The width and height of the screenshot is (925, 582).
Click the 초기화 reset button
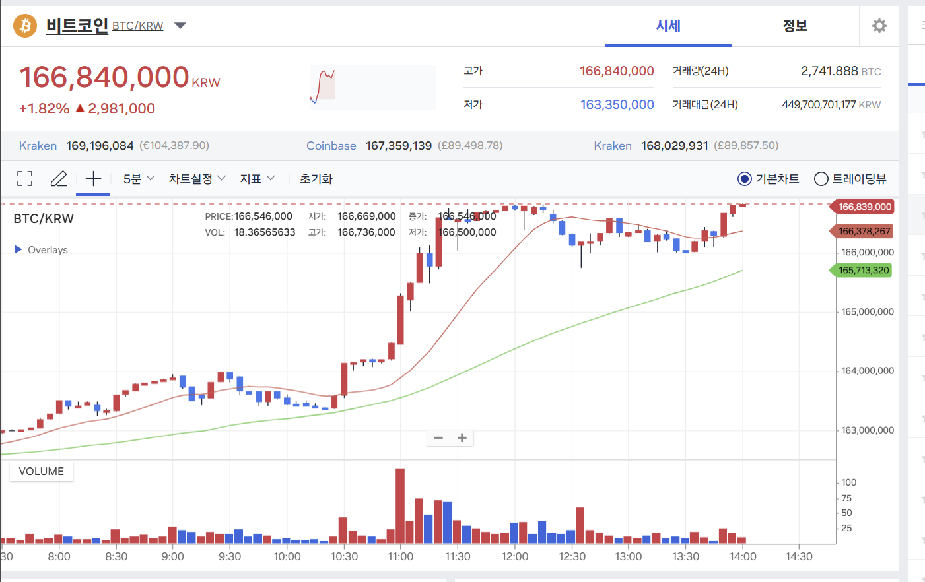pyautogui.click(x=316, y=179)
